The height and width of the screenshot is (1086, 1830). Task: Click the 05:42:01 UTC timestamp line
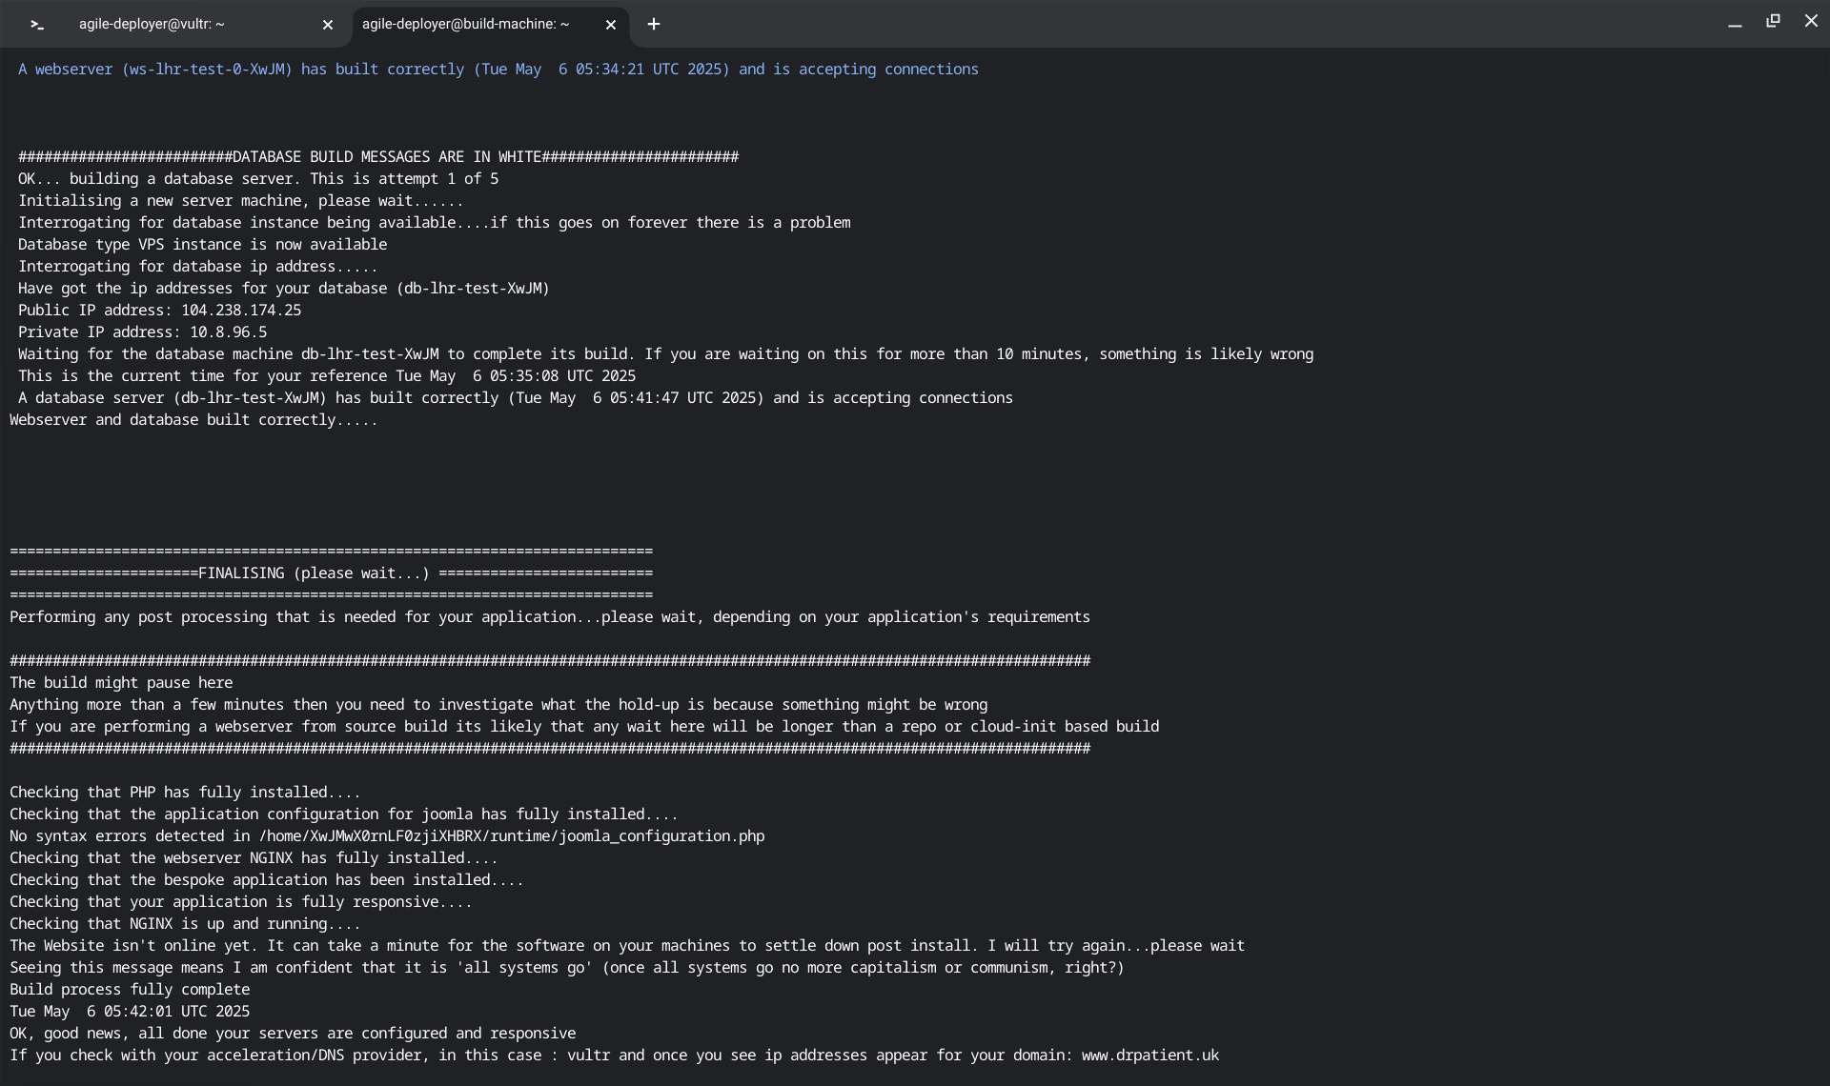[x=130, y=1012]
